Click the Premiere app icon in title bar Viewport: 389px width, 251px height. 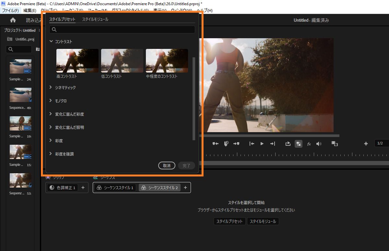[4, 3]
